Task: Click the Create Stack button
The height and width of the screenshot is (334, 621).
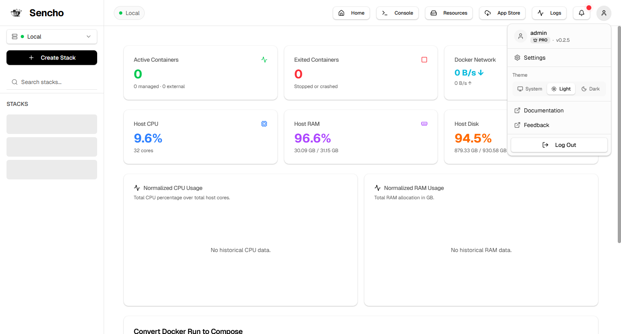Action: 52,58
